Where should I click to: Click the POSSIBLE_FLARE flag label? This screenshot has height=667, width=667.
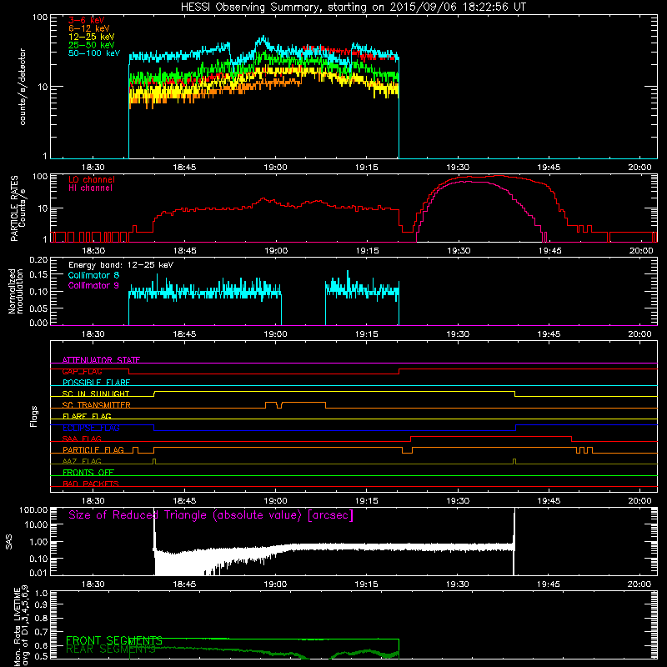pyautogui.click(x=96, y=383)
